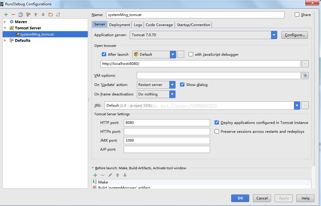Viewport: 321px width, 206px height.
Task: Edit defaults wrench icon in toolbar
Action: click(28, 15)
